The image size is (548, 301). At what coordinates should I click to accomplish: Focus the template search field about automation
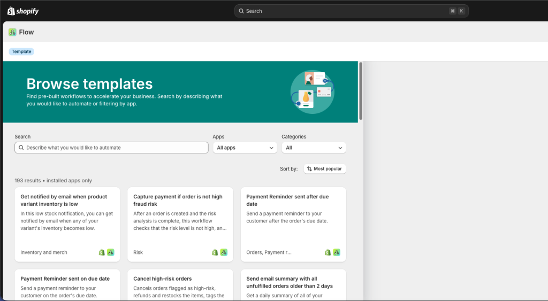(x=111, y=148)
